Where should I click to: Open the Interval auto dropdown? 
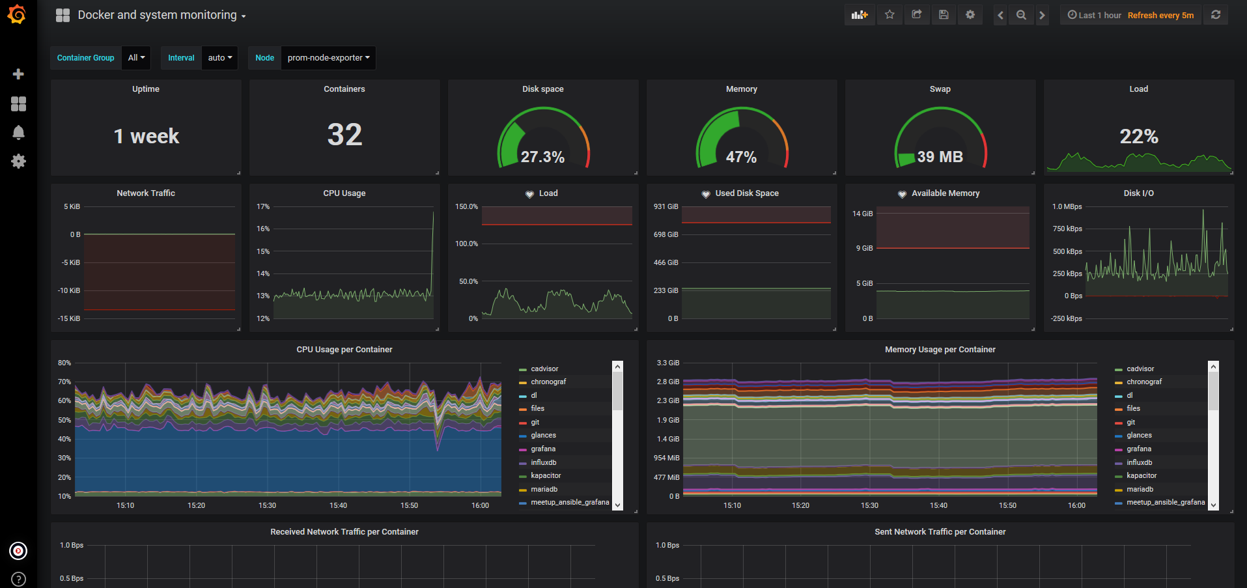click(x=220, y=58)
